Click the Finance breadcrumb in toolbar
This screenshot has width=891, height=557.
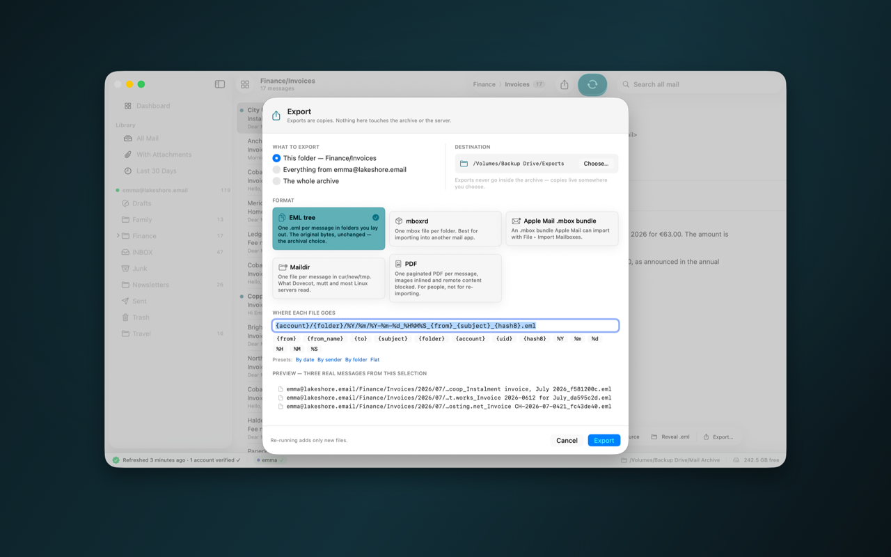(x=484, y=84)
